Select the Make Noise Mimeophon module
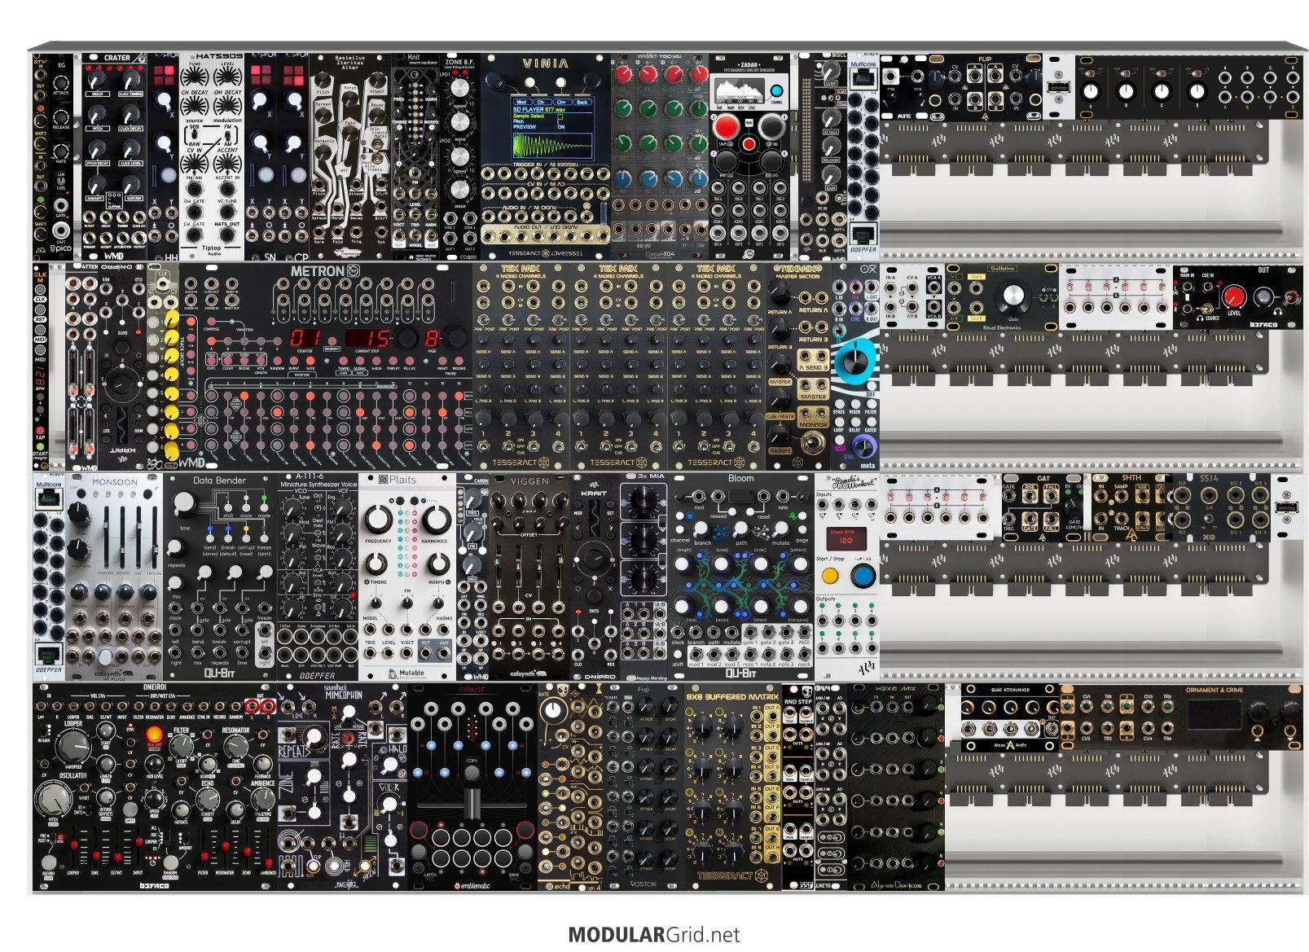This screenshot has height=952, width=1309. pos(342,787)
